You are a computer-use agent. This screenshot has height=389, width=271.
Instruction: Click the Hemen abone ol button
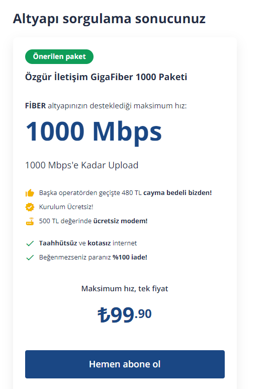tap(125, 364)
